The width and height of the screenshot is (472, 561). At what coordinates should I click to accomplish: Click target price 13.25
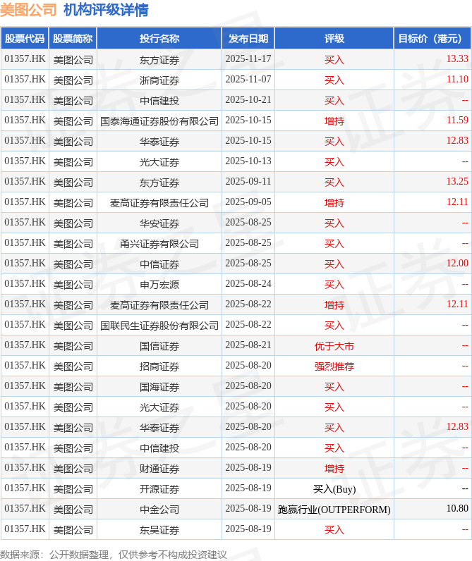[457, 181]
